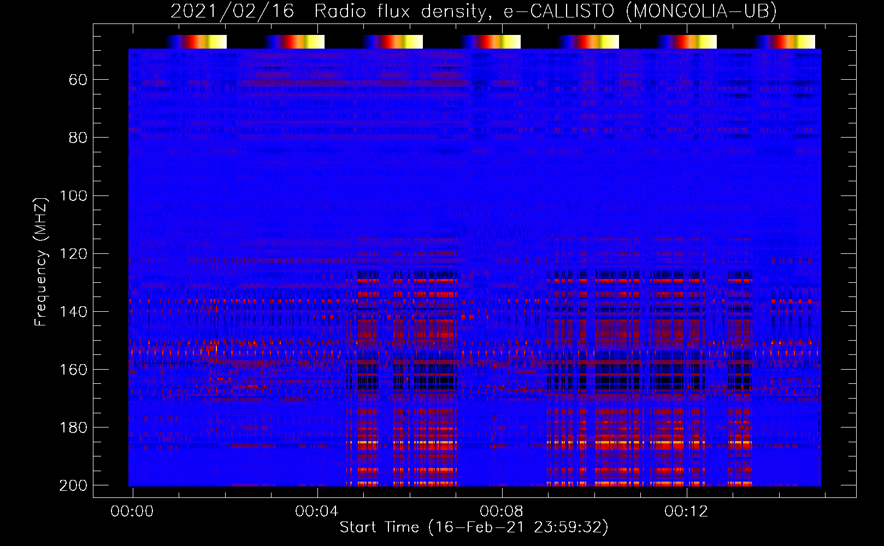Screen dimensions: 884x546
Task: Click the 100 frequency tick label
Action: click(x=74, y=195)
